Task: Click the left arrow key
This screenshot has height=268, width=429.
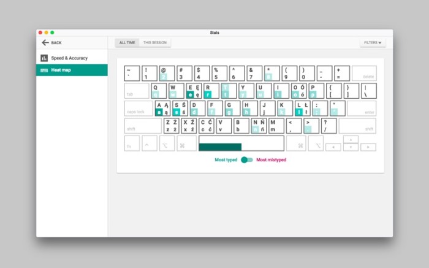Action: pyautogui.click(x=333, y=147)
